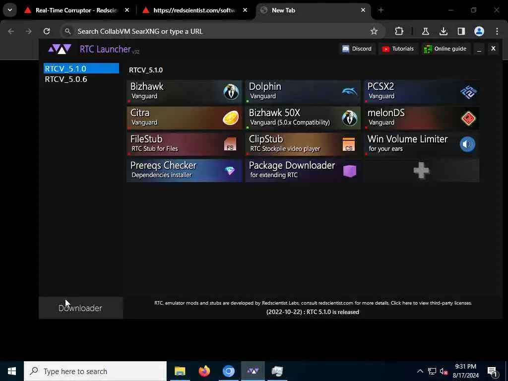Open the melonDS Vanguard tile
This screenshot has height=381, width=508.
click(422, 118)
